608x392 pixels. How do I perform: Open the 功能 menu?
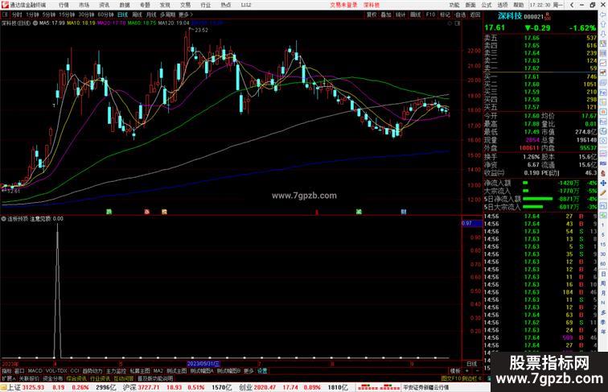coord(454,5)
